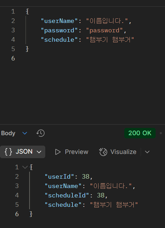165x228 pixels.
Task: Click the curly braces JSON icon
Action: click(8, 152)
